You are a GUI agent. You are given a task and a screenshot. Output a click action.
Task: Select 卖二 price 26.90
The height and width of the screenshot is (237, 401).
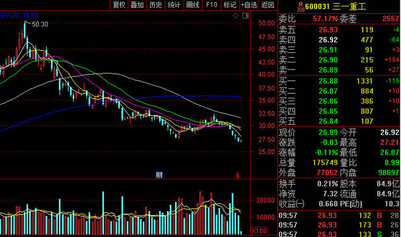pos(328,59)
